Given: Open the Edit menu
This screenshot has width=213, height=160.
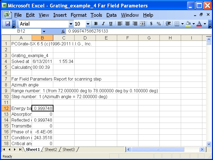Looking at the screenshot, I should tap(30, 15).
